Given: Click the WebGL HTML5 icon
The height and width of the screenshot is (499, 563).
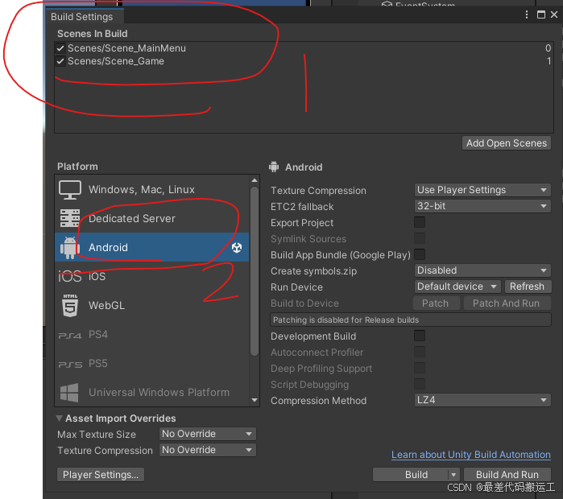Looking at the screenshot, I should (70, 306).
